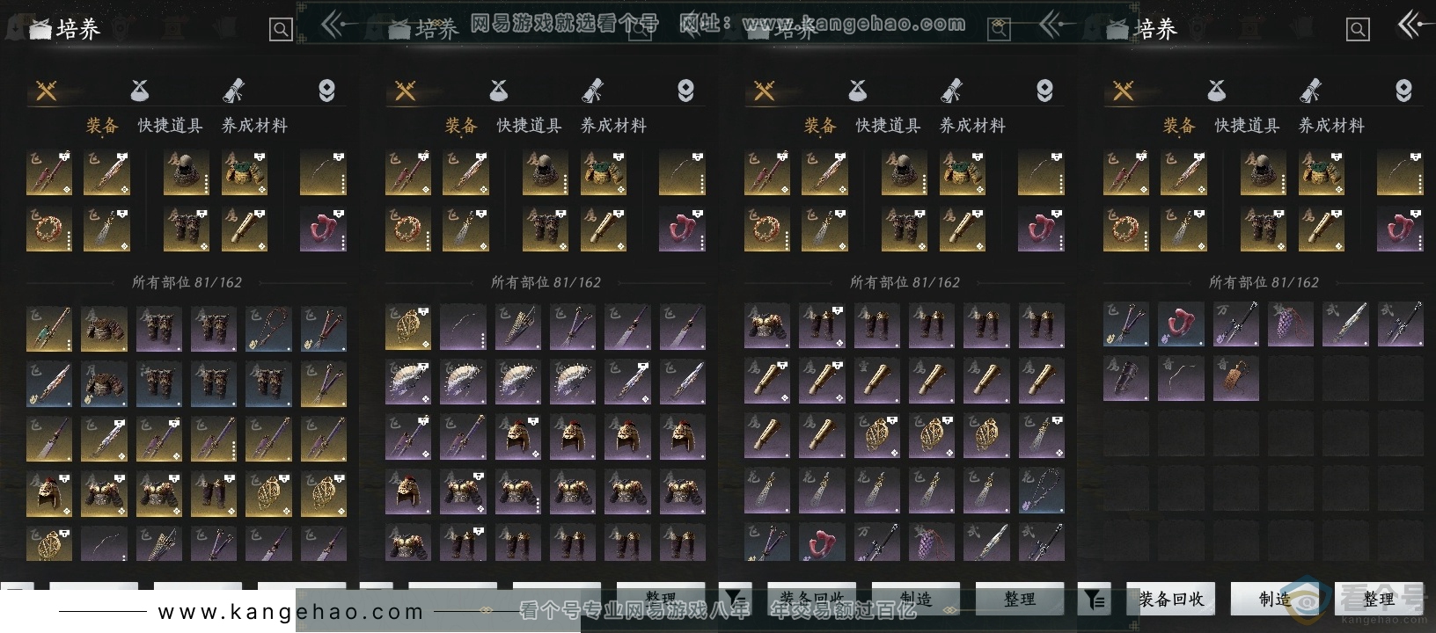
Task: Click 制造 button in third panel
Action: 916,600
